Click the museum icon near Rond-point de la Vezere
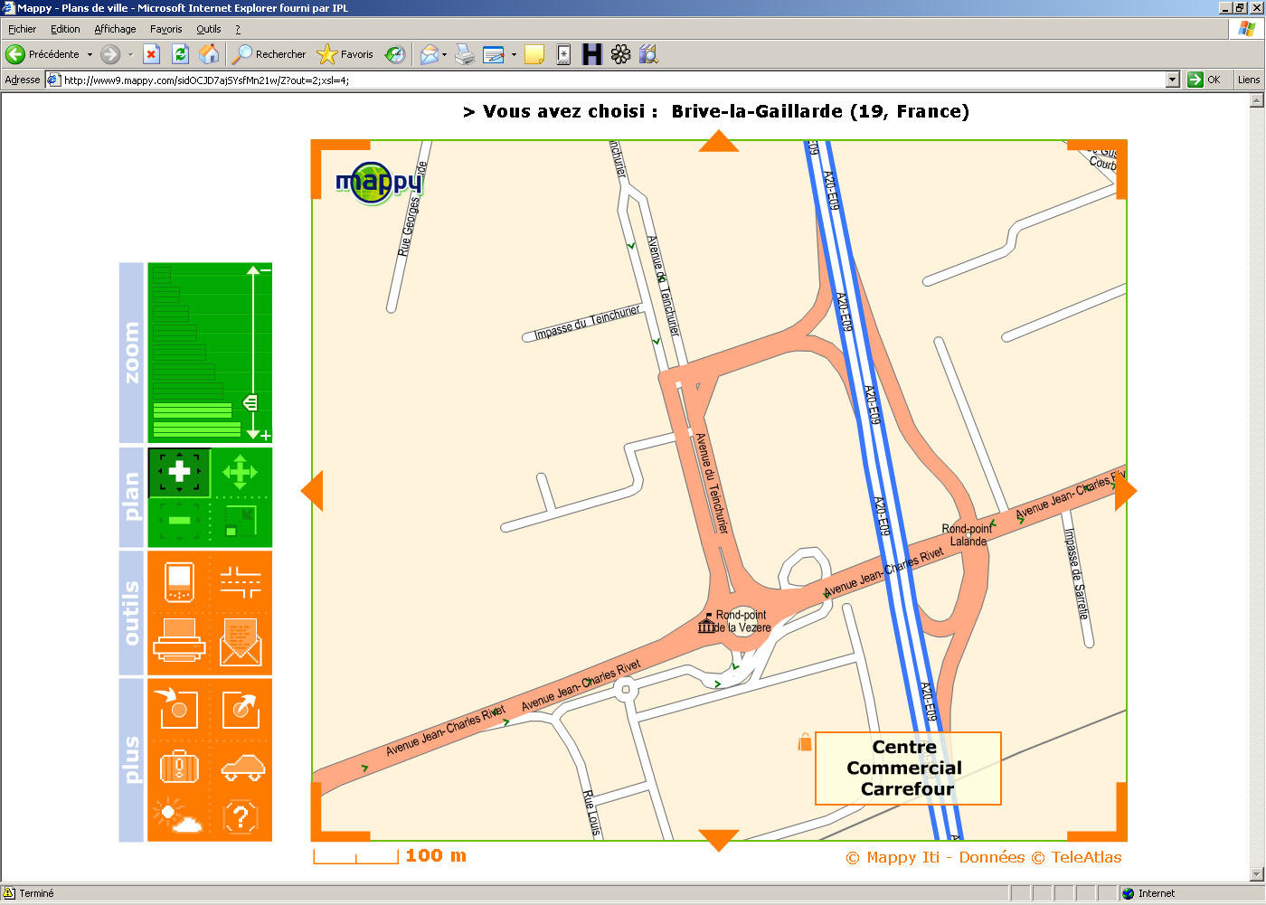Viewport: 1266px width, 905px height. pyautogui.click(x=706, y=624)
